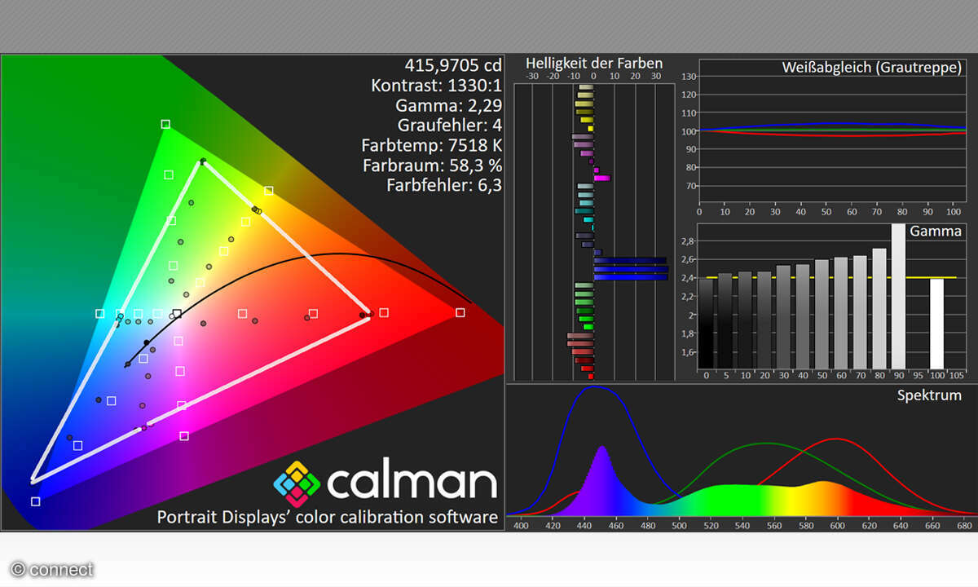The height and width of the screenshot is (587, 978).
Task: Click the green primary target square on gamut
Action: pyautogui.click(x=165, y=124)
